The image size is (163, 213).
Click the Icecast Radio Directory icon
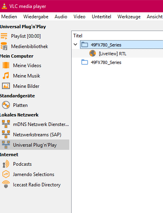click(6, 184)
